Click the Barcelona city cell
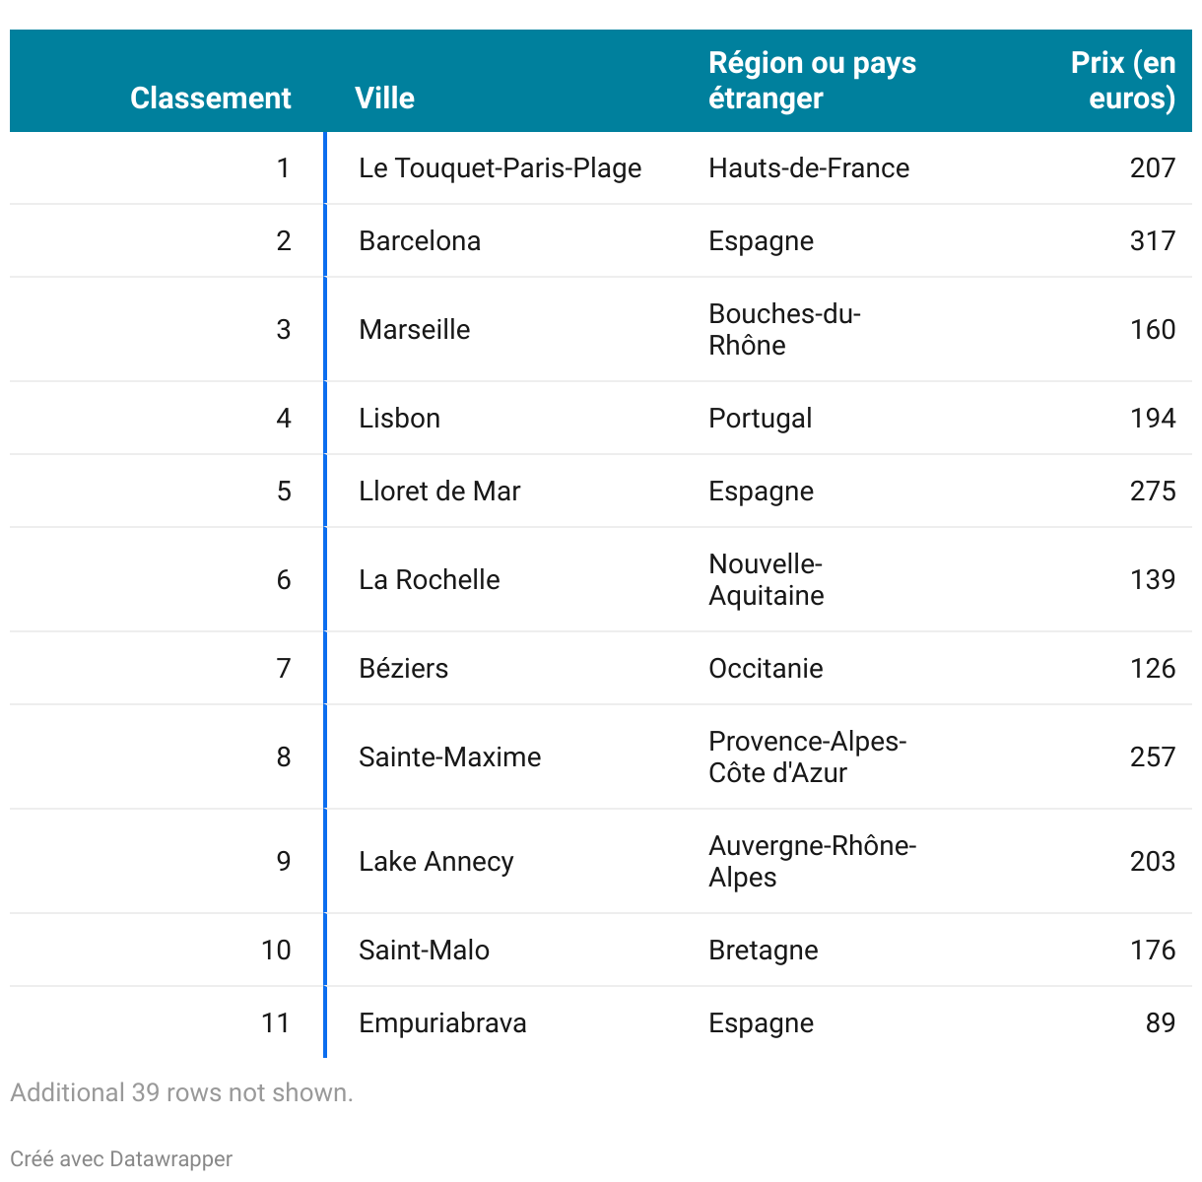Viewport: 1202px width, 1182px height. click(x=420, y=241)
